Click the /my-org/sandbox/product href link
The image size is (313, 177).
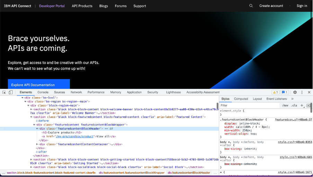[x=75, y=137]
